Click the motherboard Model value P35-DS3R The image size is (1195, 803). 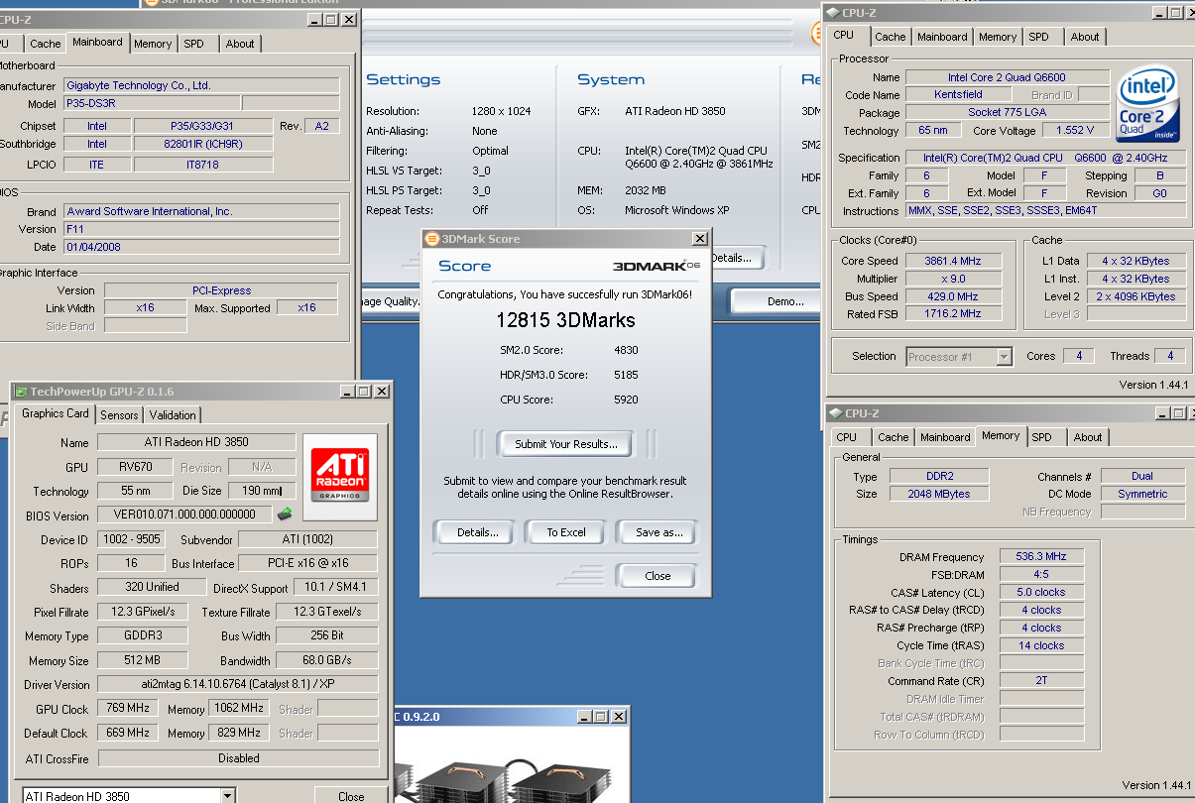click(x=152, y=103)
